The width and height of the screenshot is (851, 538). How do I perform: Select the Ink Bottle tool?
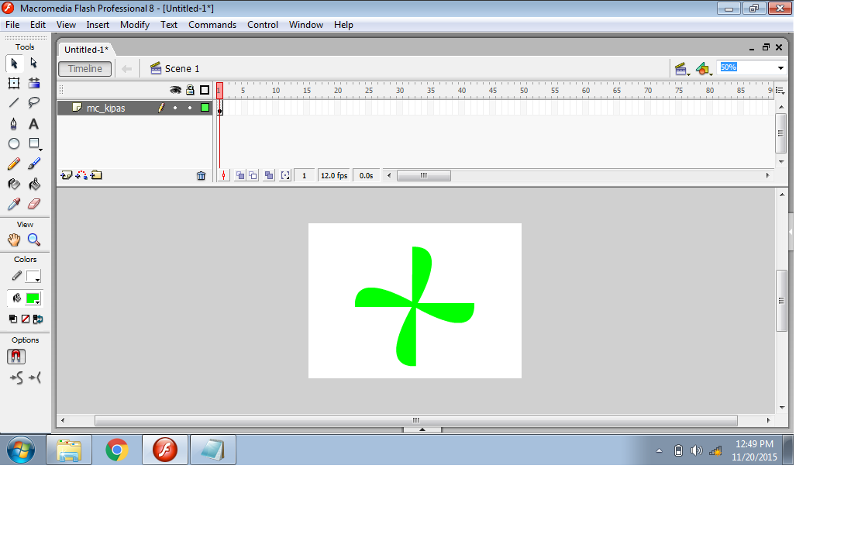point(14,184)
